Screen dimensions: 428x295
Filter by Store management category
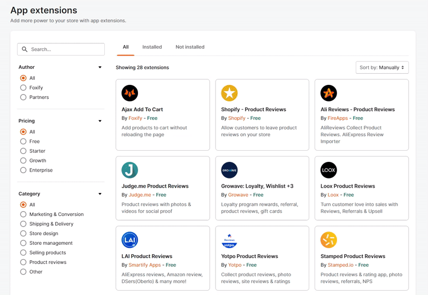23,243
